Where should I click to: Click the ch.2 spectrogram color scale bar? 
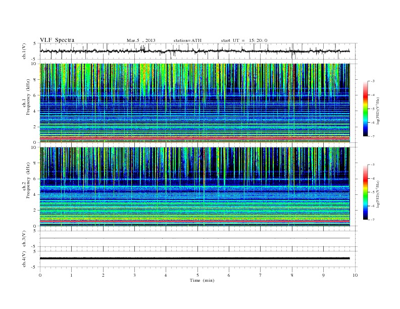pos(365,192)
